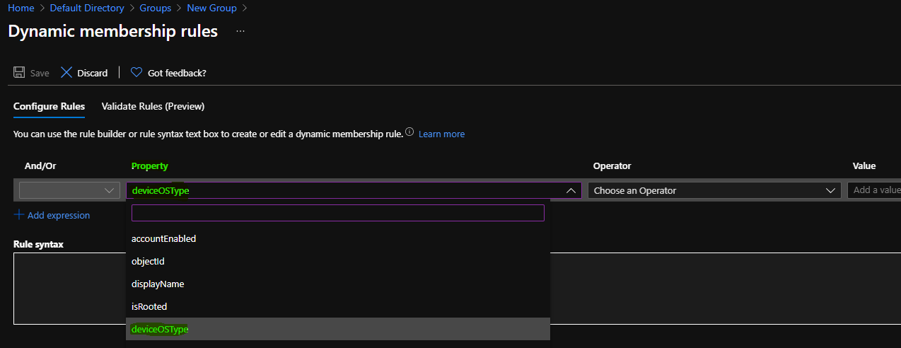Click the Discard X icon
The height and width of the screenshot is (348, 901).
tap(66, 73)
